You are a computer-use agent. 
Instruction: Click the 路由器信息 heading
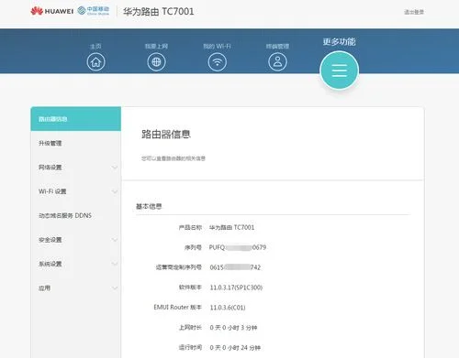tap(166, 134)
